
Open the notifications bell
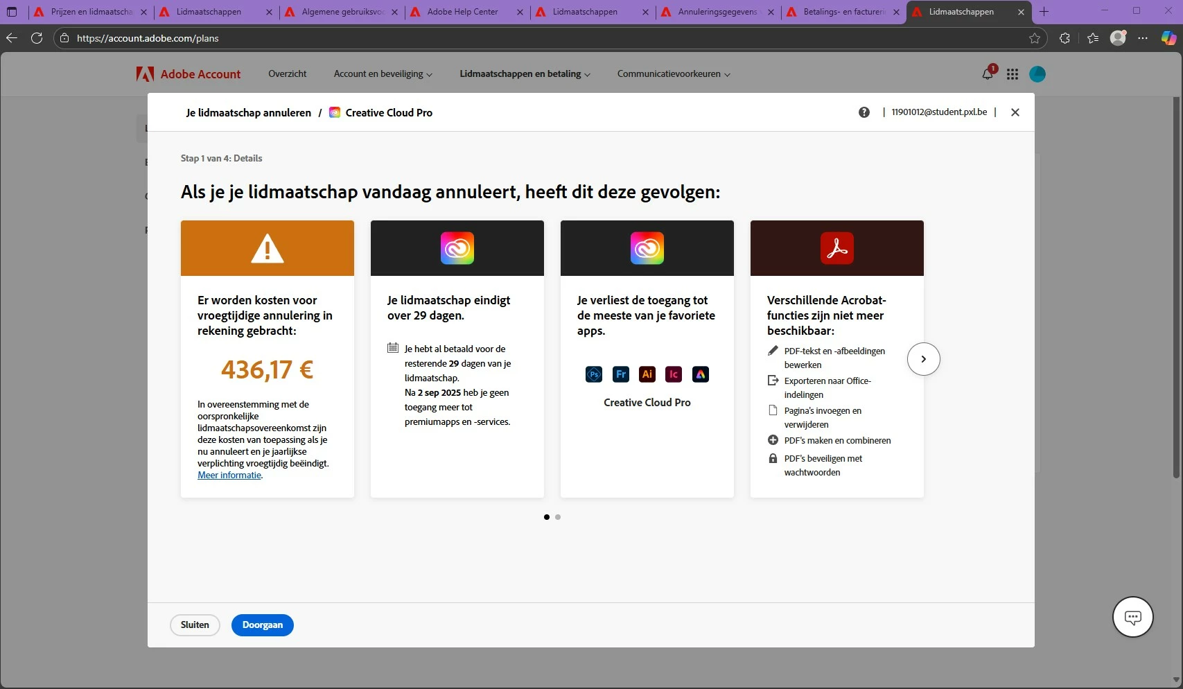coord(988,73)
